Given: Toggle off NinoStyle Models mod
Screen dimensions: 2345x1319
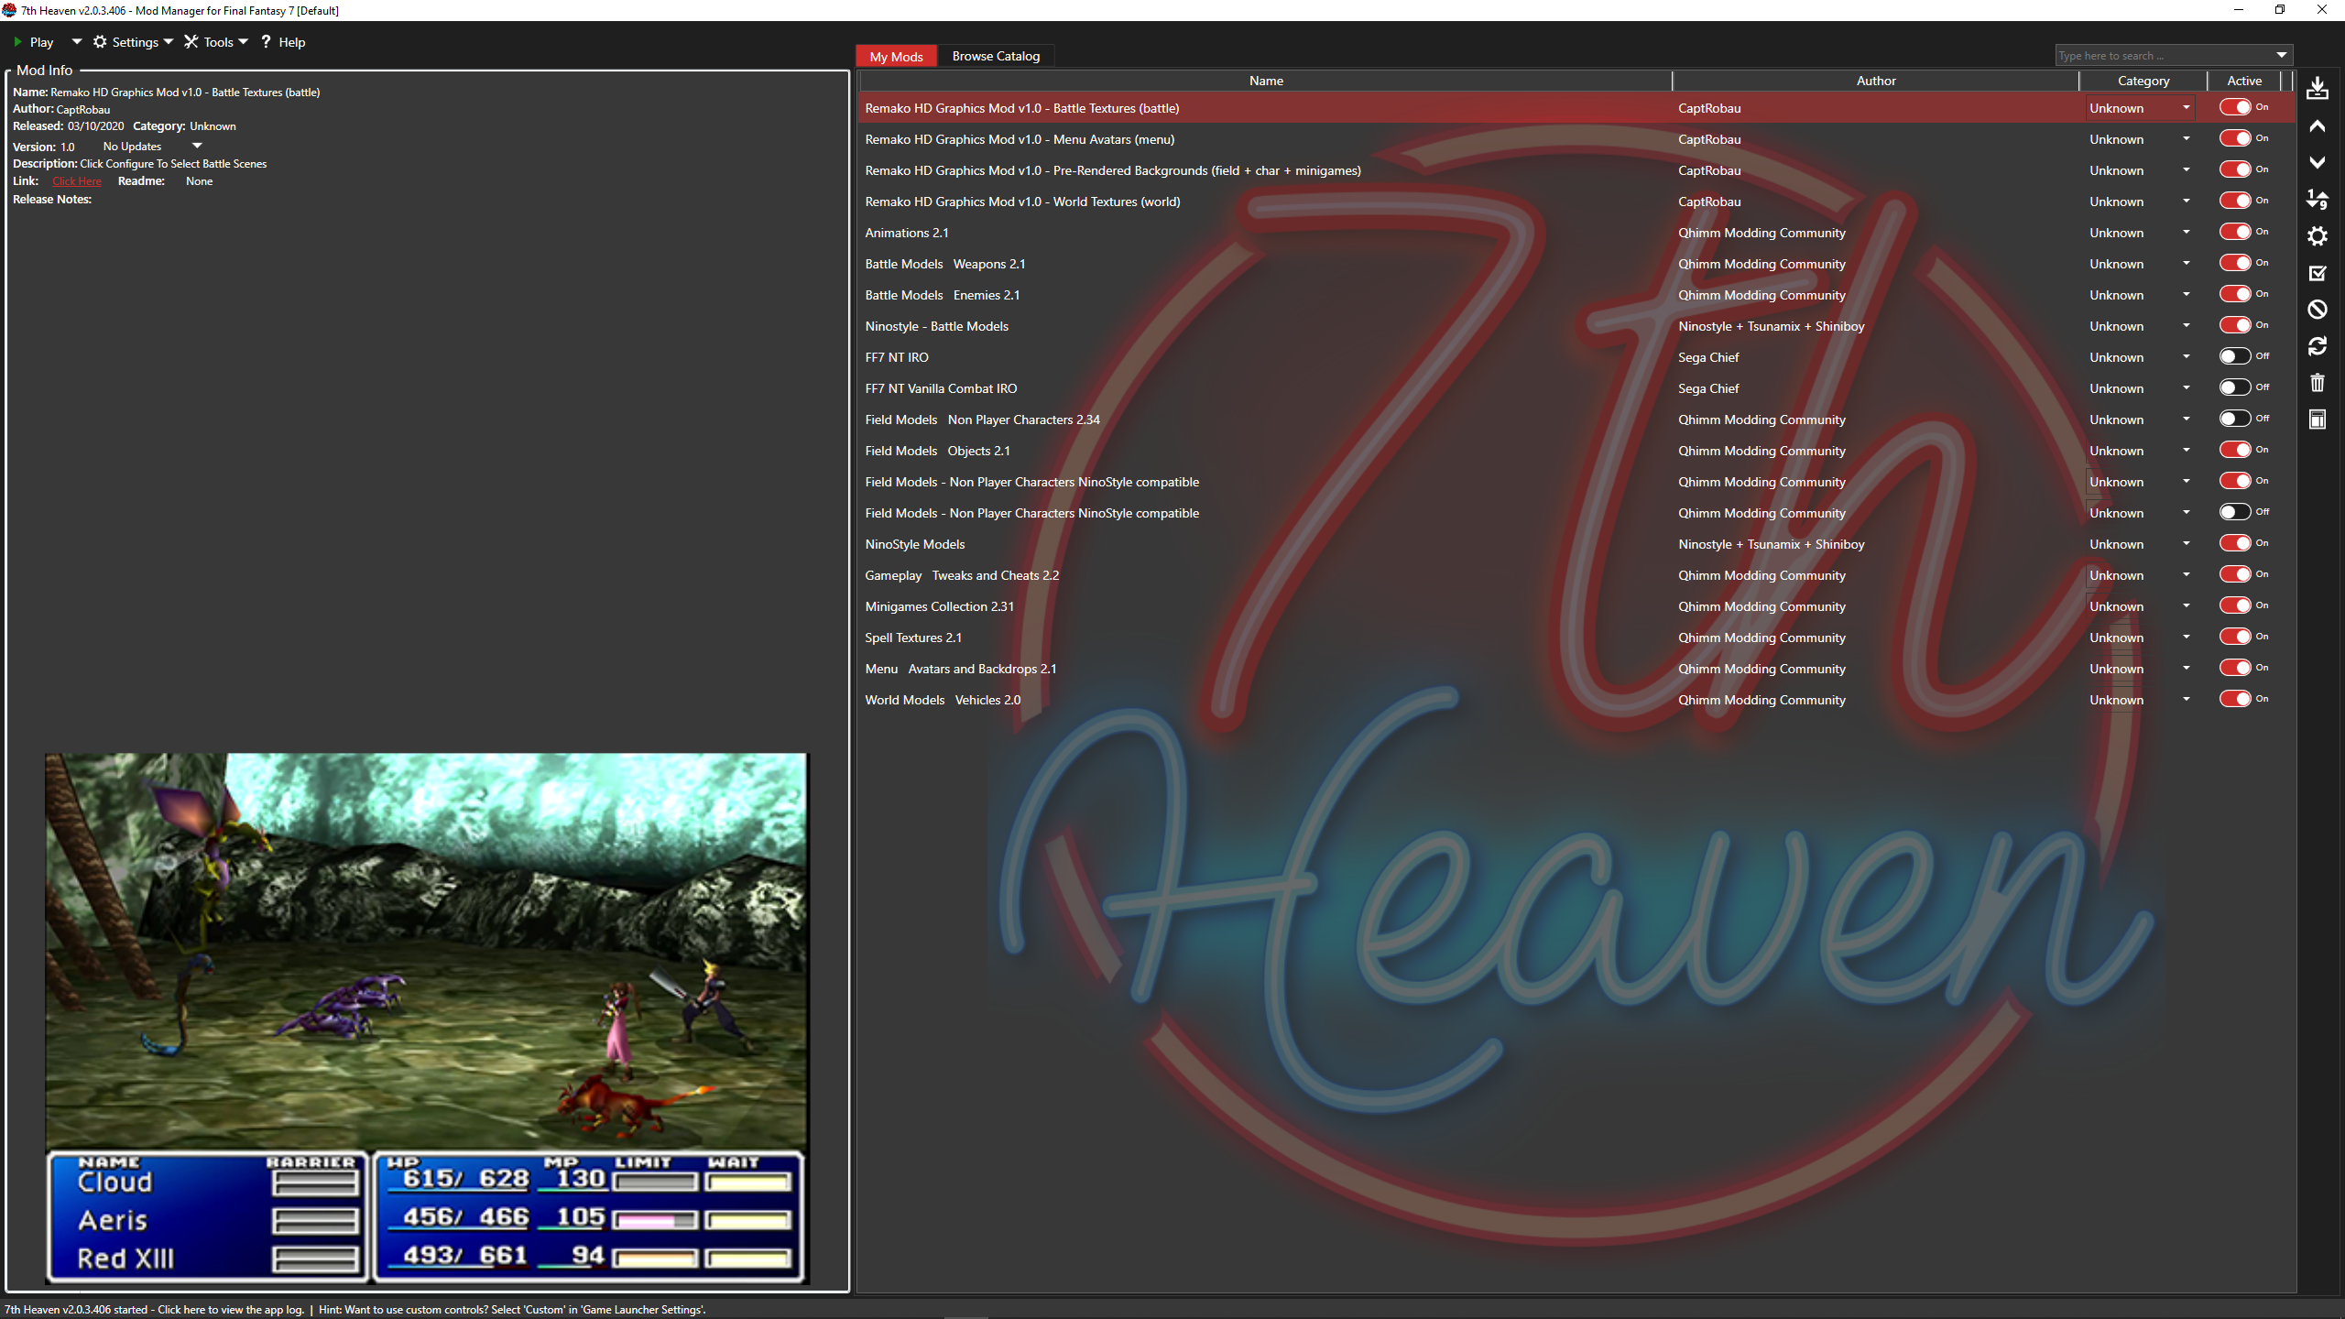Looking at the screenshot, I should [2235, 543].
